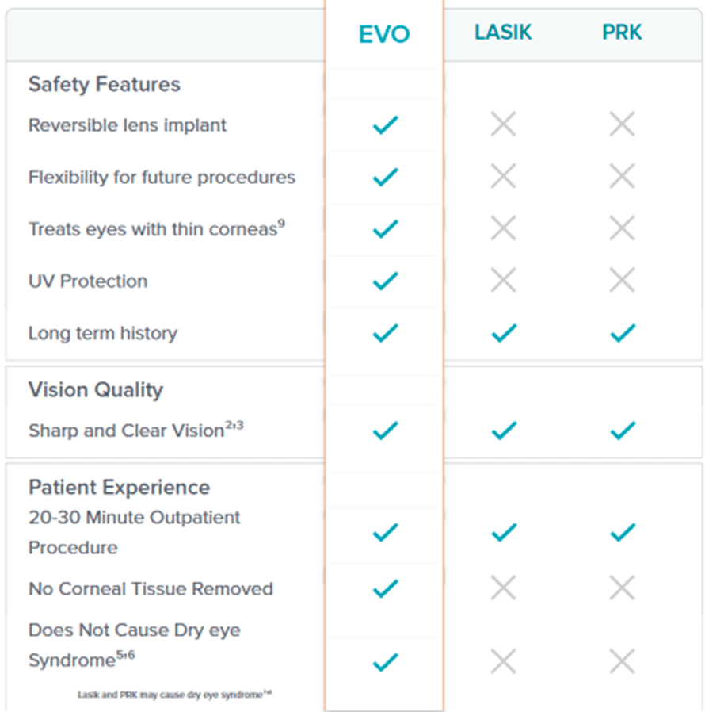
Task: Click the EVO checkmark for UV Protection
Action: (385, 280)
